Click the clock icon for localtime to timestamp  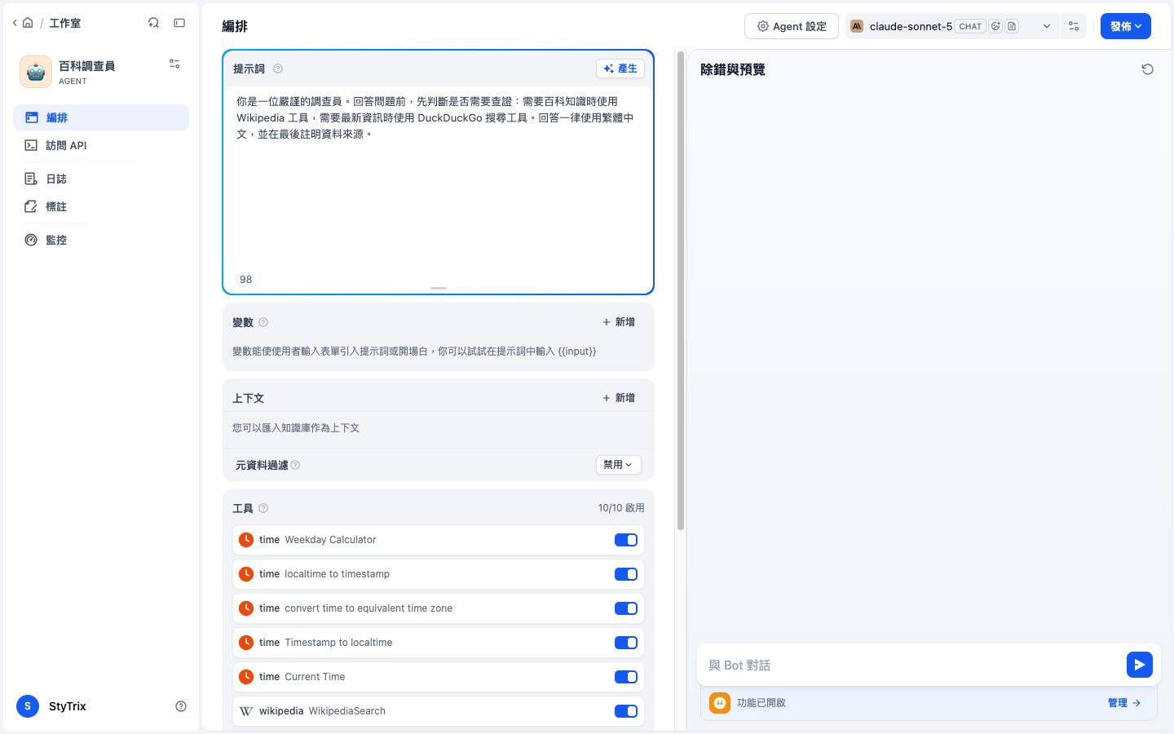(x=246, y=574)
